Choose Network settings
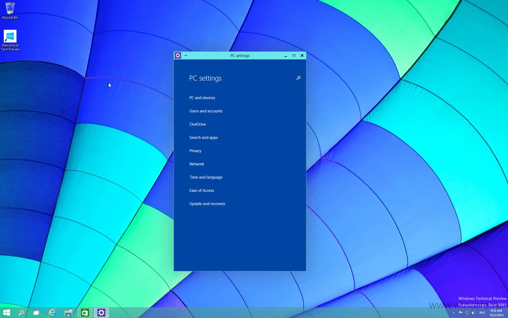 click(x=196, y=164)
